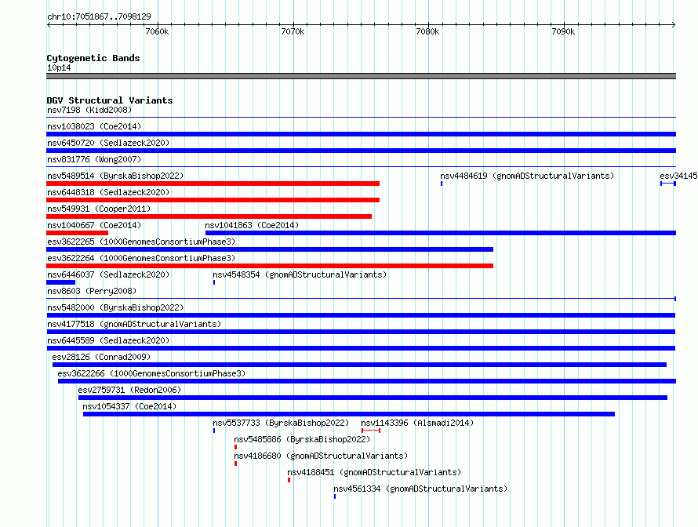Click the esv2759731 (Redon2006) label

point(129,390)
